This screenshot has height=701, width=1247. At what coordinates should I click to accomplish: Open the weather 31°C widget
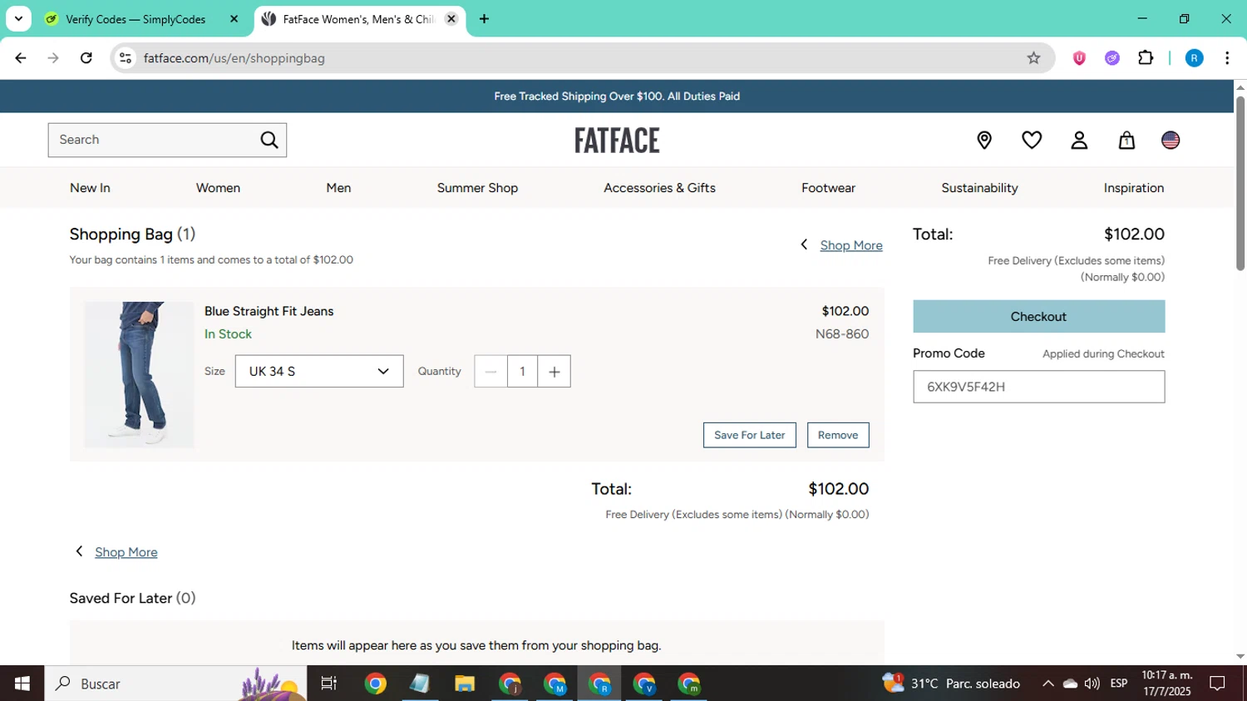tap(951, 684)
